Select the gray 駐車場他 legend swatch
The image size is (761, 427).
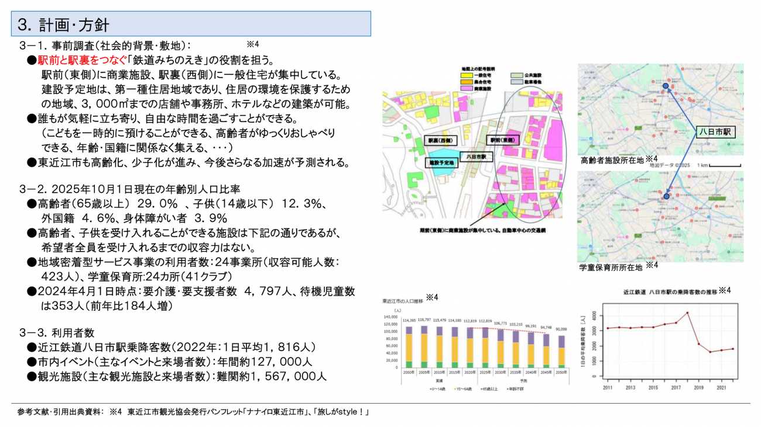point(516,82)
